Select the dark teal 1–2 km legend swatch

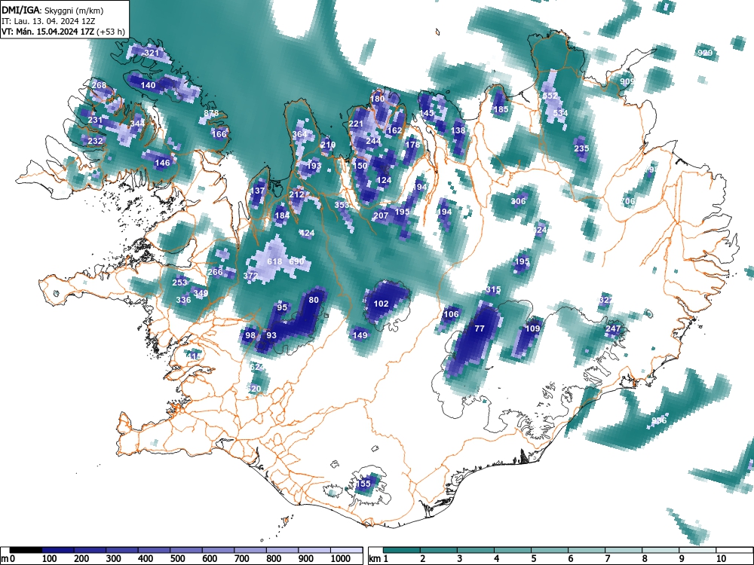tap(402, 550)
